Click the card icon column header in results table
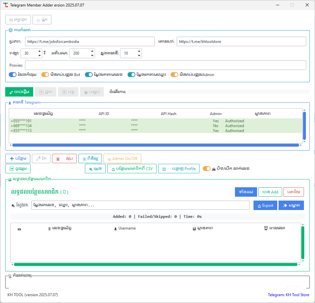Image resolution: width=315 pixels, height=303 pixels. [19, 229]
